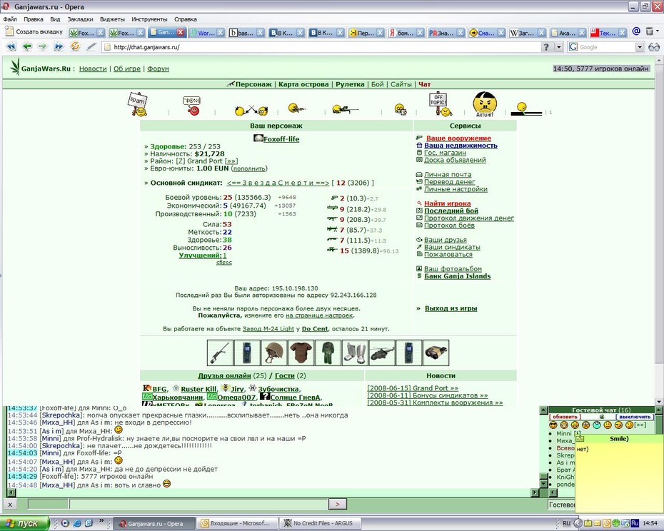The width and height of the screenshot is (664, 531).
Task: Click the dueling swords smileys icon
Action: [x=251, y=110]
